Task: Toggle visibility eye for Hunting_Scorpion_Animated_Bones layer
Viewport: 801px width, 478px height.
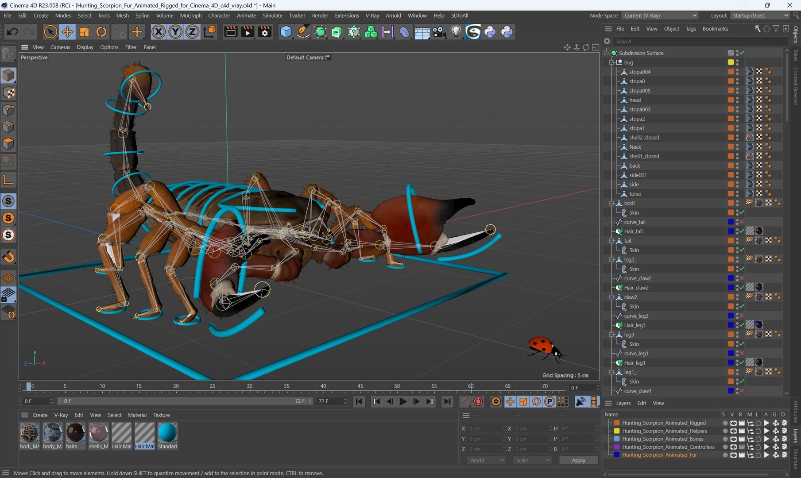Action: coord(733,439)
